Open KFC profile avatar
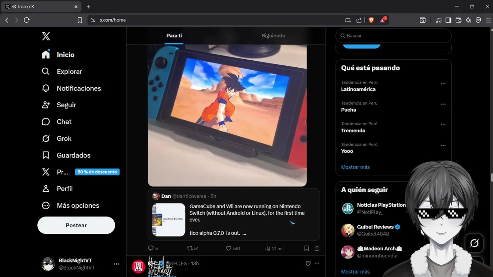The image size is (493, 277). (138, 267)
